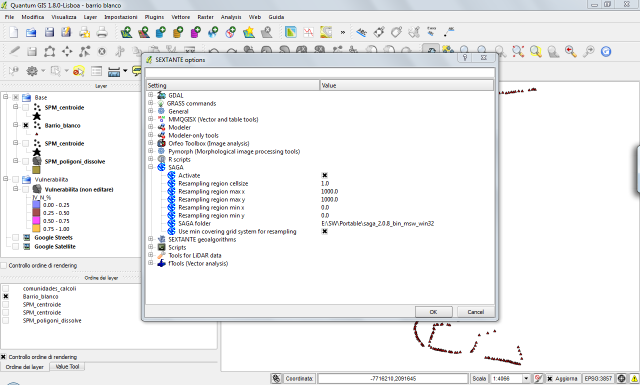640x385 pixels.
Task: Click the 0.50 - 0.75 magenta swatch
Action: tap(36, 221)
